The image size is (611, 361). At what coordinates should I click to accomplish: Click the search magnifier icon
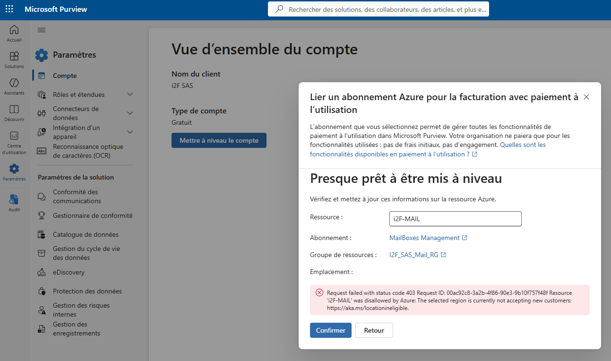click(279, 9)
